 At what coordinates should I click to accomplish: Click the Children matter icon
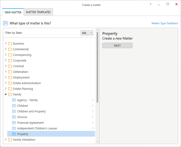point(14,106)
